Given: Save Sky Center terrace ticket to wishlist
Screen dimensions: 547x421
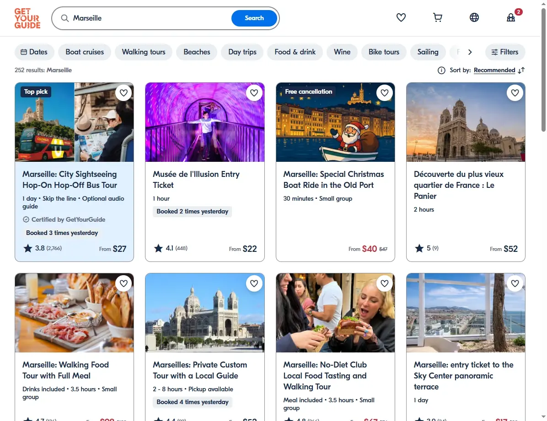Looking at the screenshot, I should [515, 283].
